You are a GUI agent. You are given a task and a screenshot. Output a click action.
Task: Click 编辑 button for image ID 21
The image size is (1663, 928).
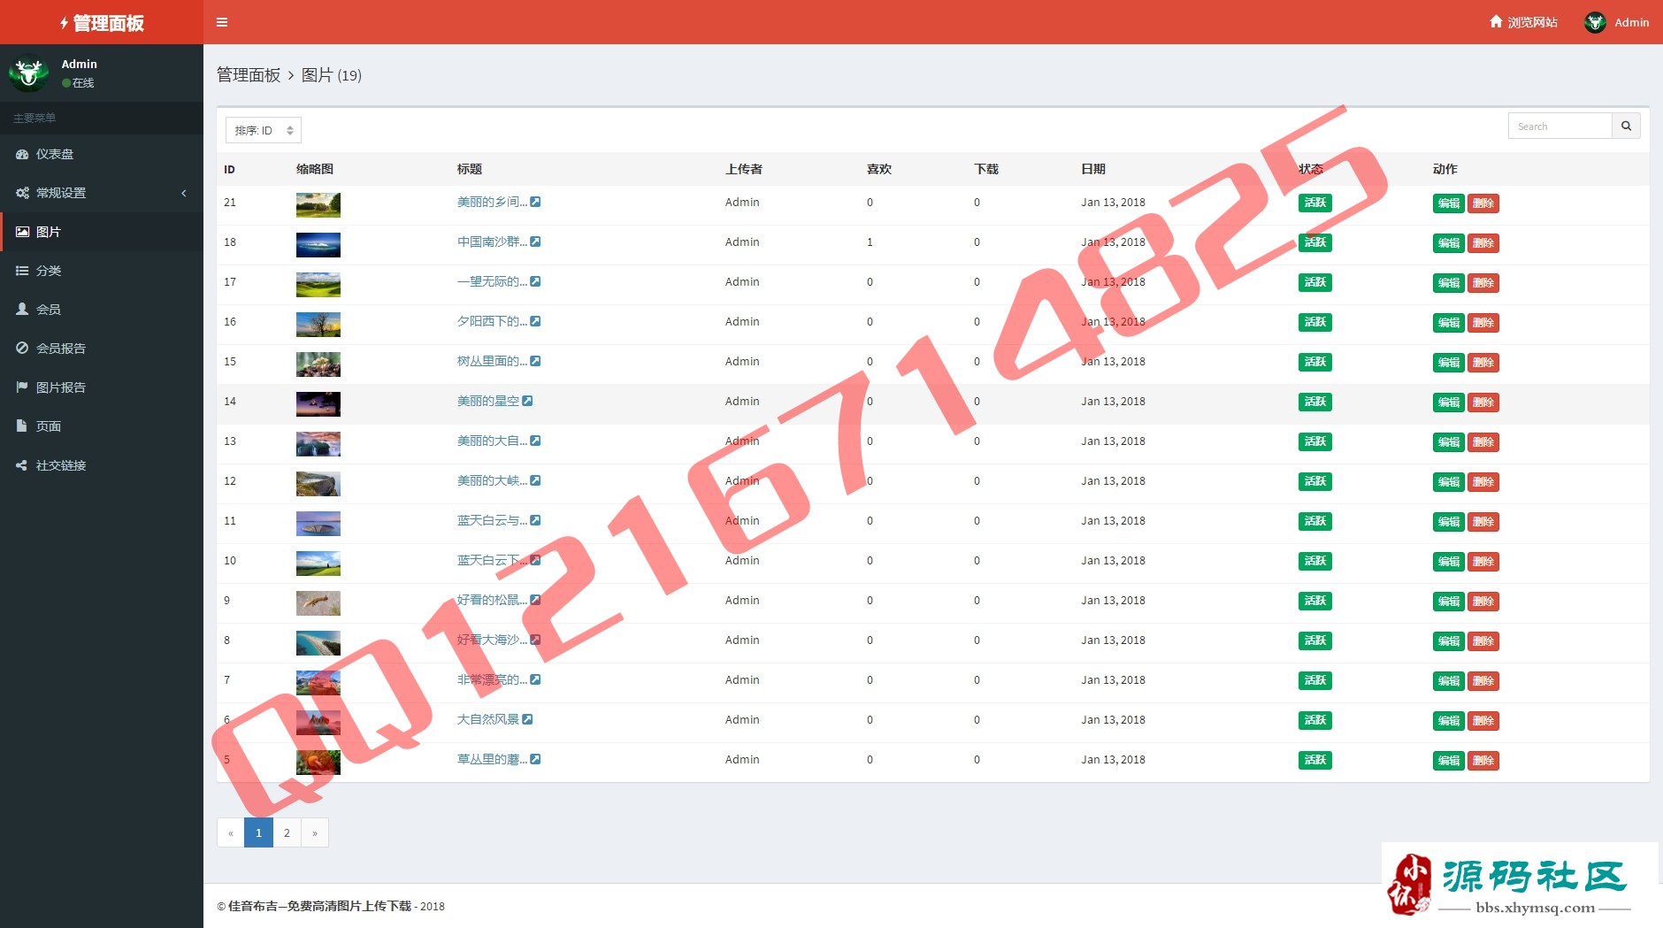pos(1448,203)
